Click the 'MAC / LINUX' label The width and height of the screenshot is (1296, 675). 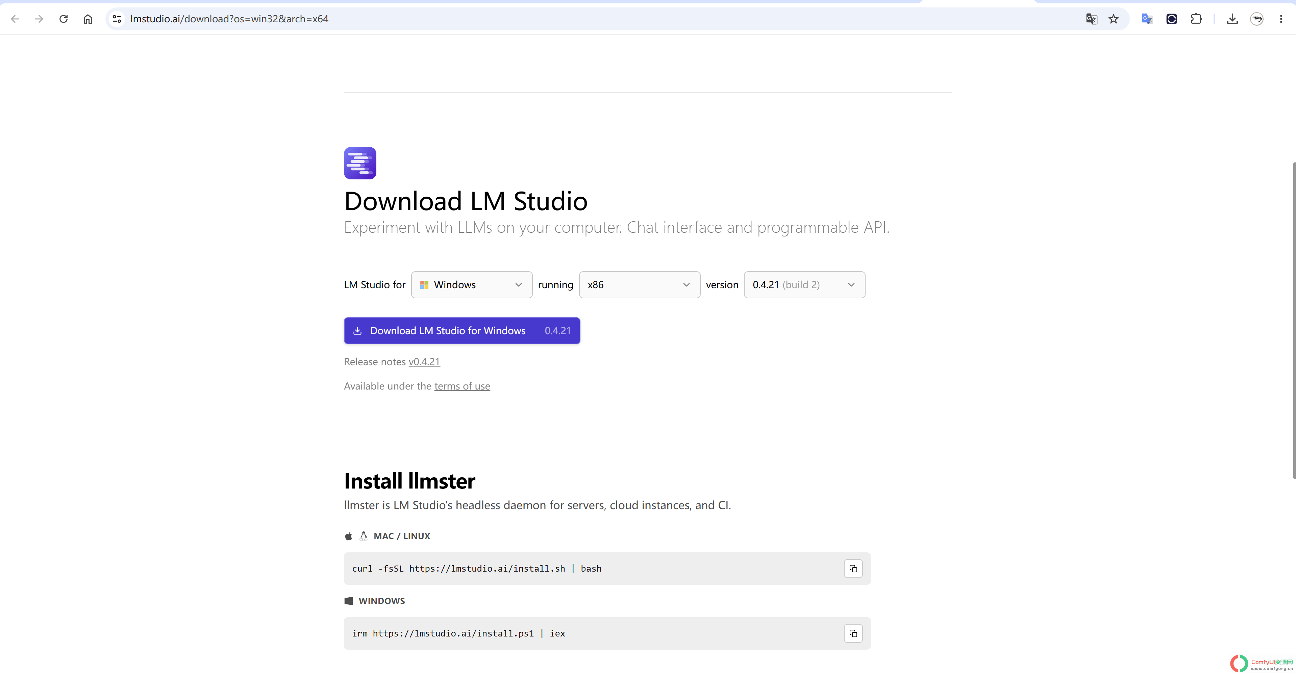(x=401, y=536)
